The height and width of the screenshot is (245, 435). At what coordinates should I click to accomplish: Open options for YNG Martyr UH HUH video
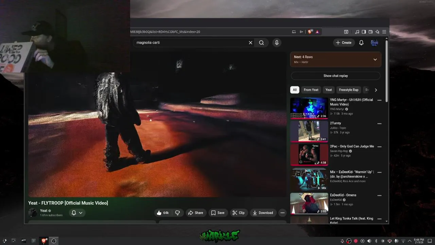click(x=379, y=100)
